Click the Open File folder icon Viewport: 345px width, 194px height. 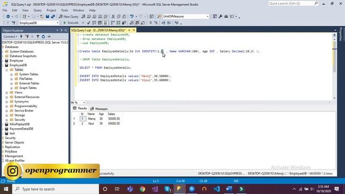click(42, 17)
